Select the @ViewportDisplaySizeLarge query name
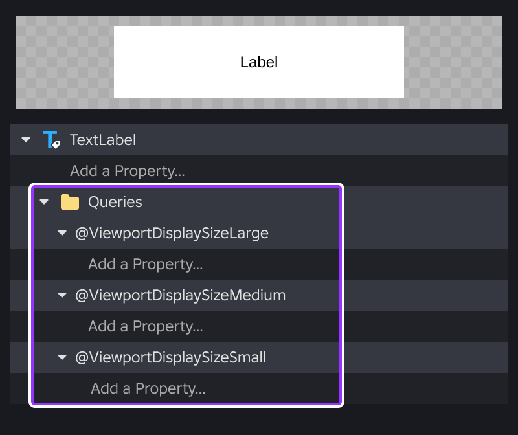Screen dimensions: 518x435 coord(172,233)
